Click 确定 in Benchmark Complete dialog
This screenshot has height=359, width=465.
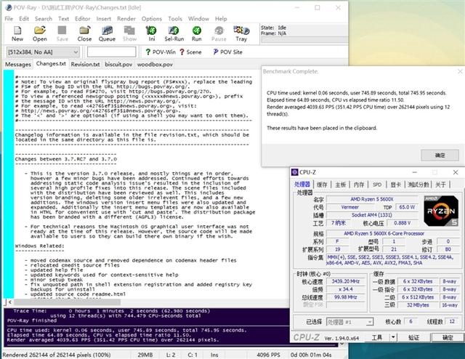click(x=440, y=155)
